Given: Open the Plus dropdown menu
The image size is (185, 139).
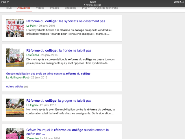Looking at the screenshot, I should (86, 8).
